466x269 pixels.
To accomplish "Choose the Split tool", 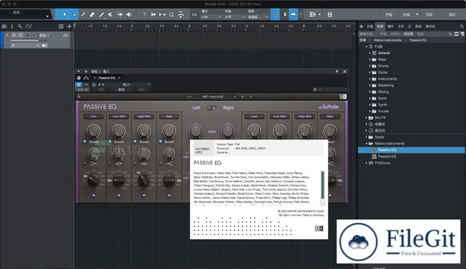I will [x=83, y=14].
